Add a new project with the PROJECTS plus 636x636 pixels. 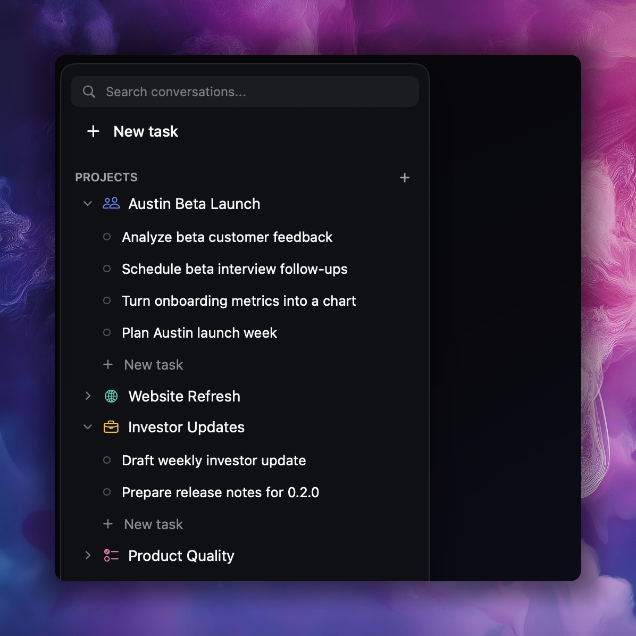(404, 178)
